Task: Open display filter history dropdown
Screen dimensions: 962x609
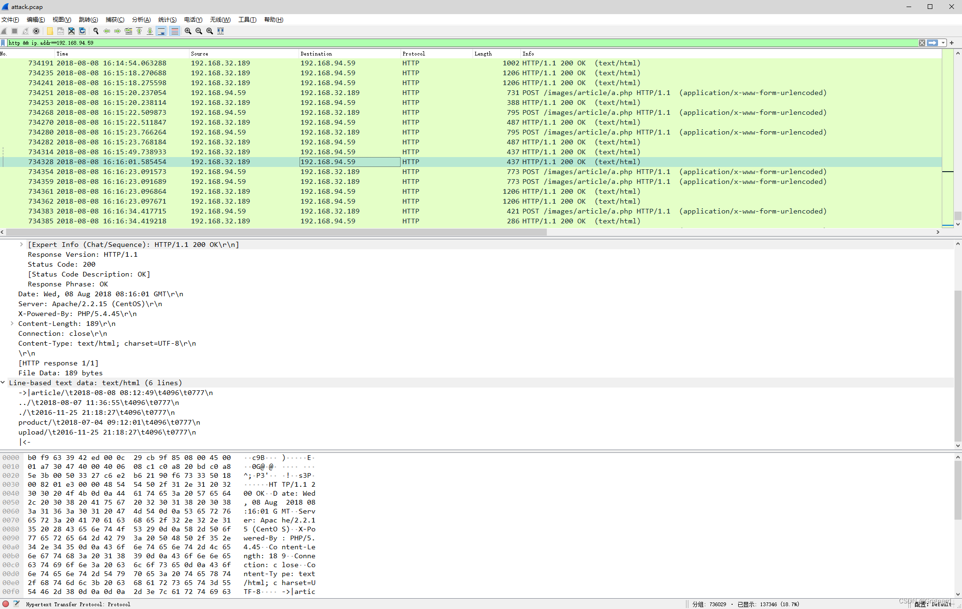Action: [943, 43]
